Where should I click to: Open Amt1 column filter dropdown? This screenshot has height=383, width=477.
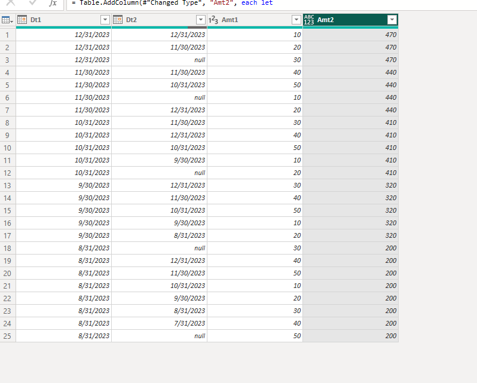click(296, 20)
